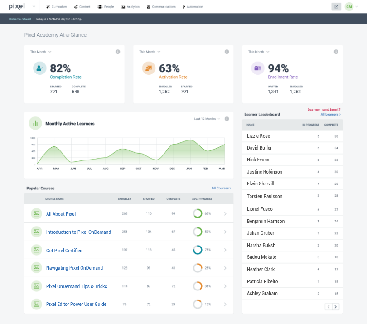Open the Analytics menu
This screenshot has width=367, height=324.
tap(130, 7)
